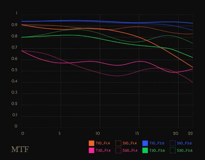205x160 pixels.
Task: Click the dotted orange S10_F1.4 legend box
Action: pos(118,143)
